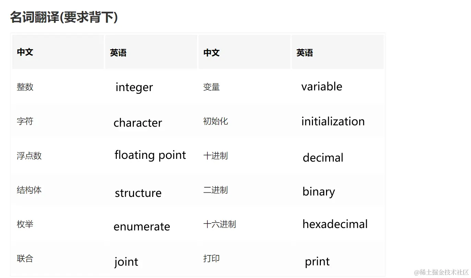Select the word print
471x278 pixels.
click(x=317, y=262)
